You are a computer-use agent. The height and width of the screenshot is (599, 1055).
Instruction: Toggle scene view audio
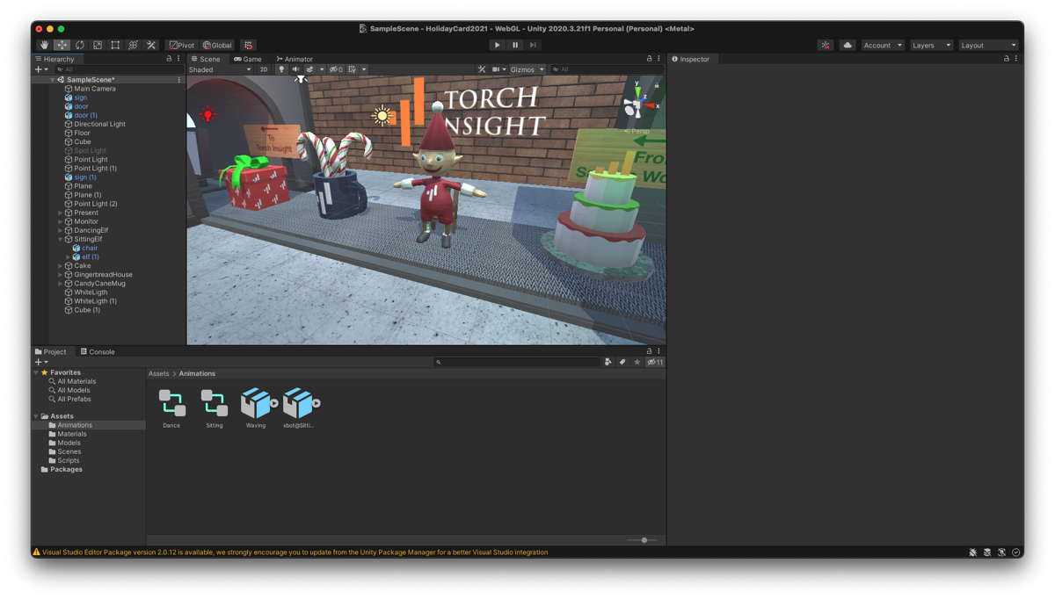click(x=295, y=69)
